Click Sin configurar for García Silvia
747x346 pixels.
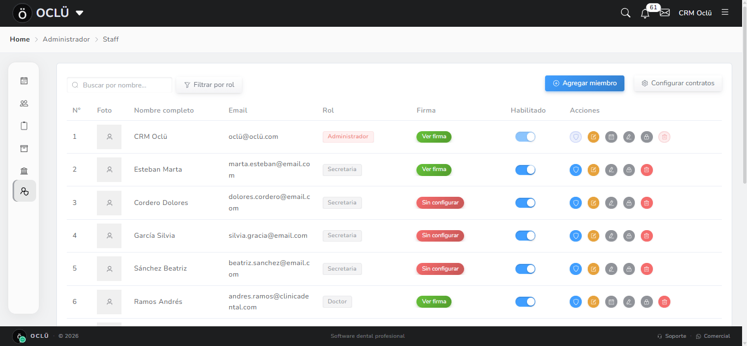tap(440, 236)
